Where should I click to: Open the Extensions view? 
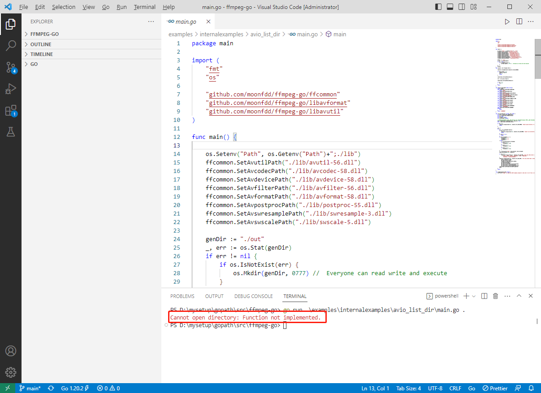coord(11,110)
